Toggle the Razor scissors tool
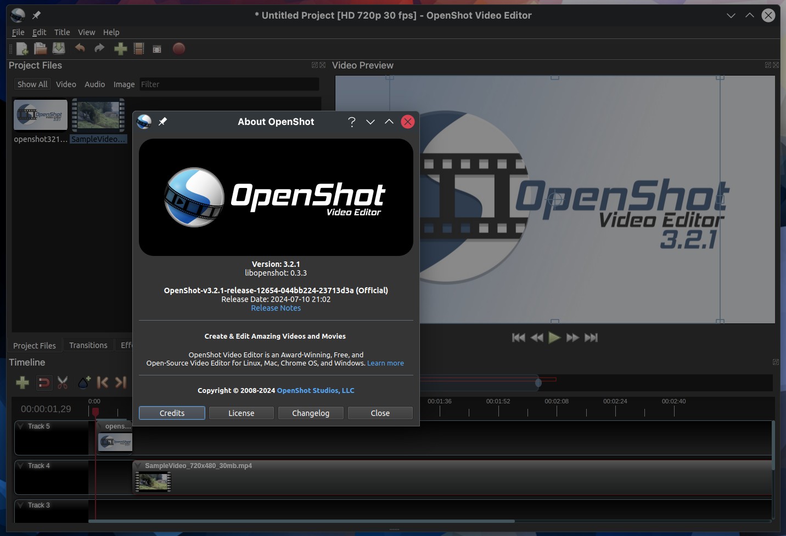Viewport: 786px width, 536px height. point(63,383)
